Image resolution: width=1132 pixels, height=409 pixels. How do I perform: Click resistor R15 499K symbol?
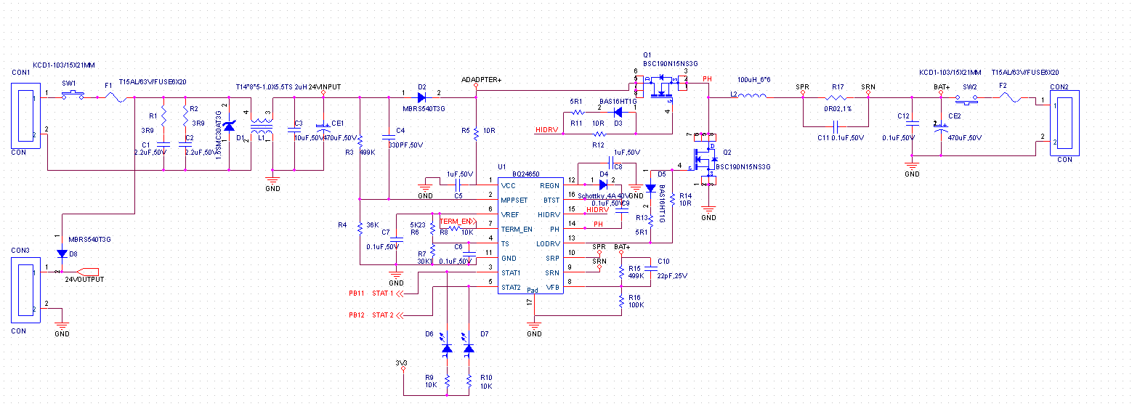click(x=621, y=272)
